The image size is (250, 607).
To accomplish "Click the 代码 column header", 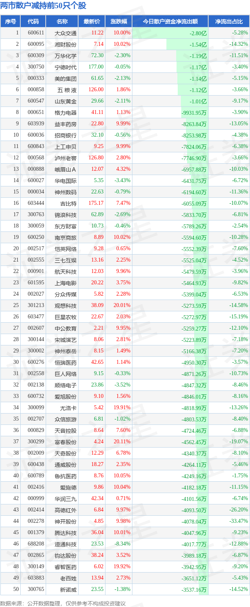I will (x=33, y=22).
